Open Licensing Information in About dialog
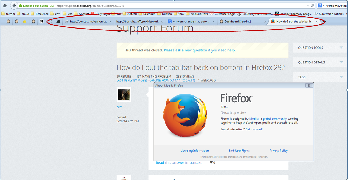 tap(194, 151)
